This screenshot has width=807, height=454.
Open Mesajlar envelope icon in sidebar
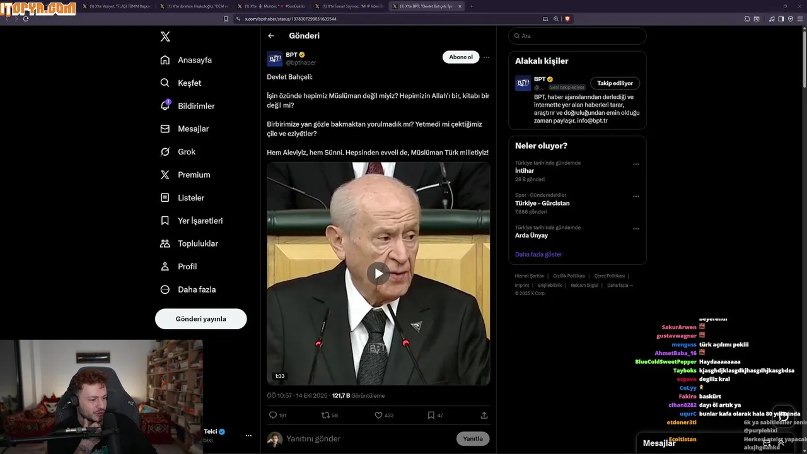(x=165, y=129)
